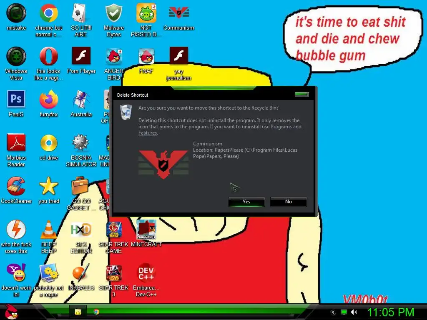The width and height of the screenshot is (427, 320).
Task: Open the 'doesn't work lol' Yahoo icon
Action: 16,272
